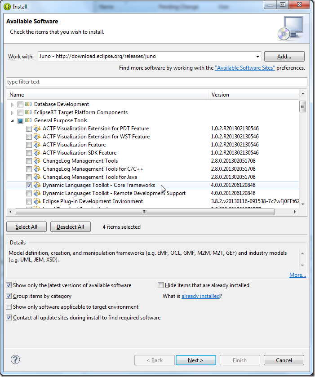Image resolution: width=315 pixels, height=377 pixels.
Task: Toggle Contact all update sites during install
Action: point(9,318)
